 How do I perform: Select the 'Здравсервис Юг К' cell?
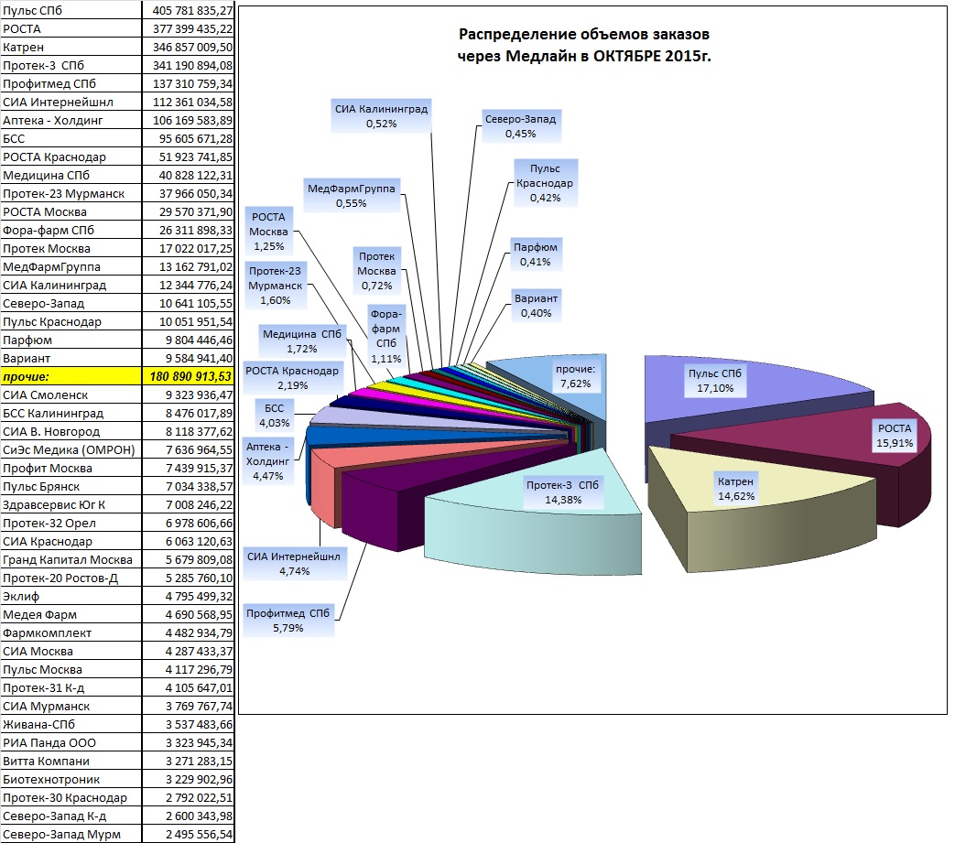pos(71,504)
